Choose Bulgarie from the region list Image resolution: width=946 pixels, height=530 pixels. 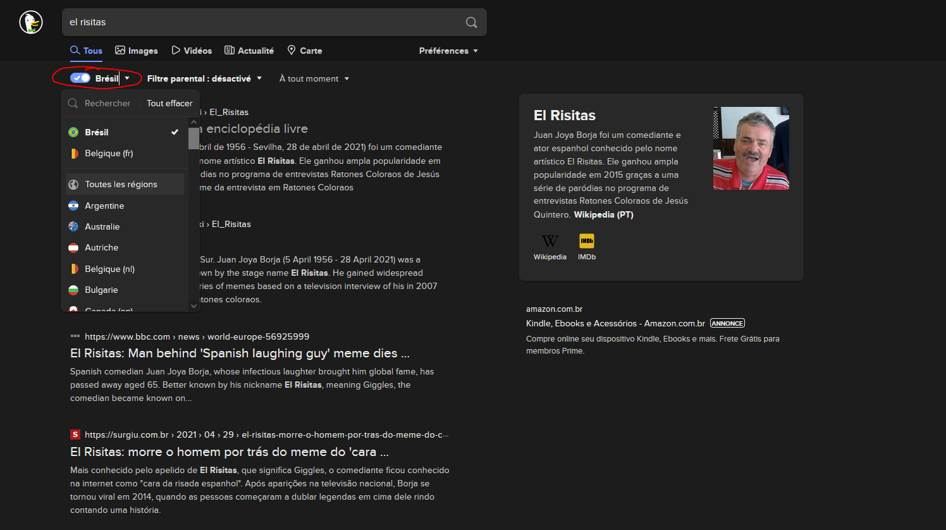pyautogui.click(x=124, y=290)
